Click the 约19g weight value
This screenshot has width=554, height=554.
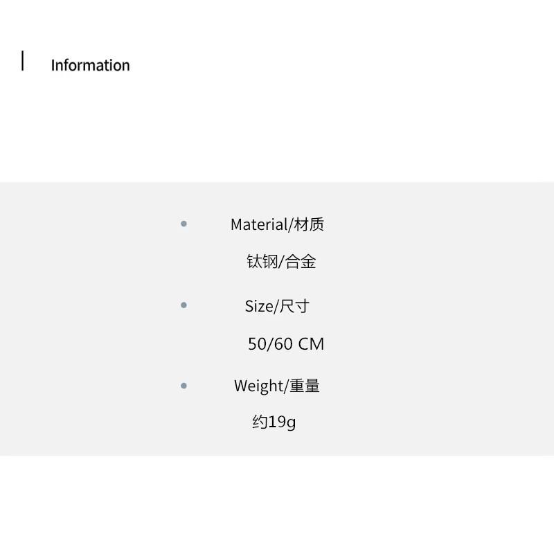274,422
